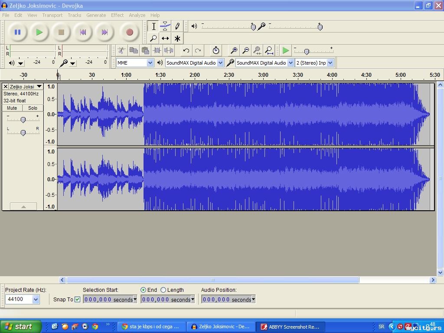
Task: Open the Generate menu
Action: pos(96,15)
